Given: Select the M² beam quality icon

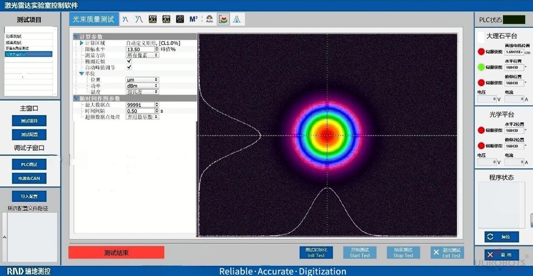Looking at the screenshot, I should pos(194,19).
